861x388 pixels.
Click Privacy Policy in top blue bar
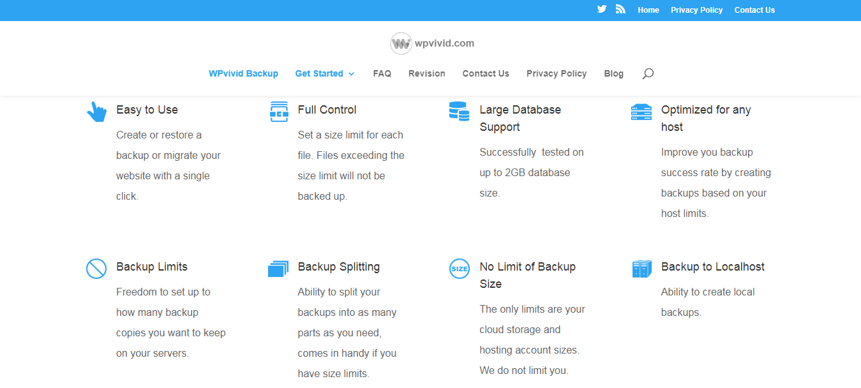coord(697,10)
